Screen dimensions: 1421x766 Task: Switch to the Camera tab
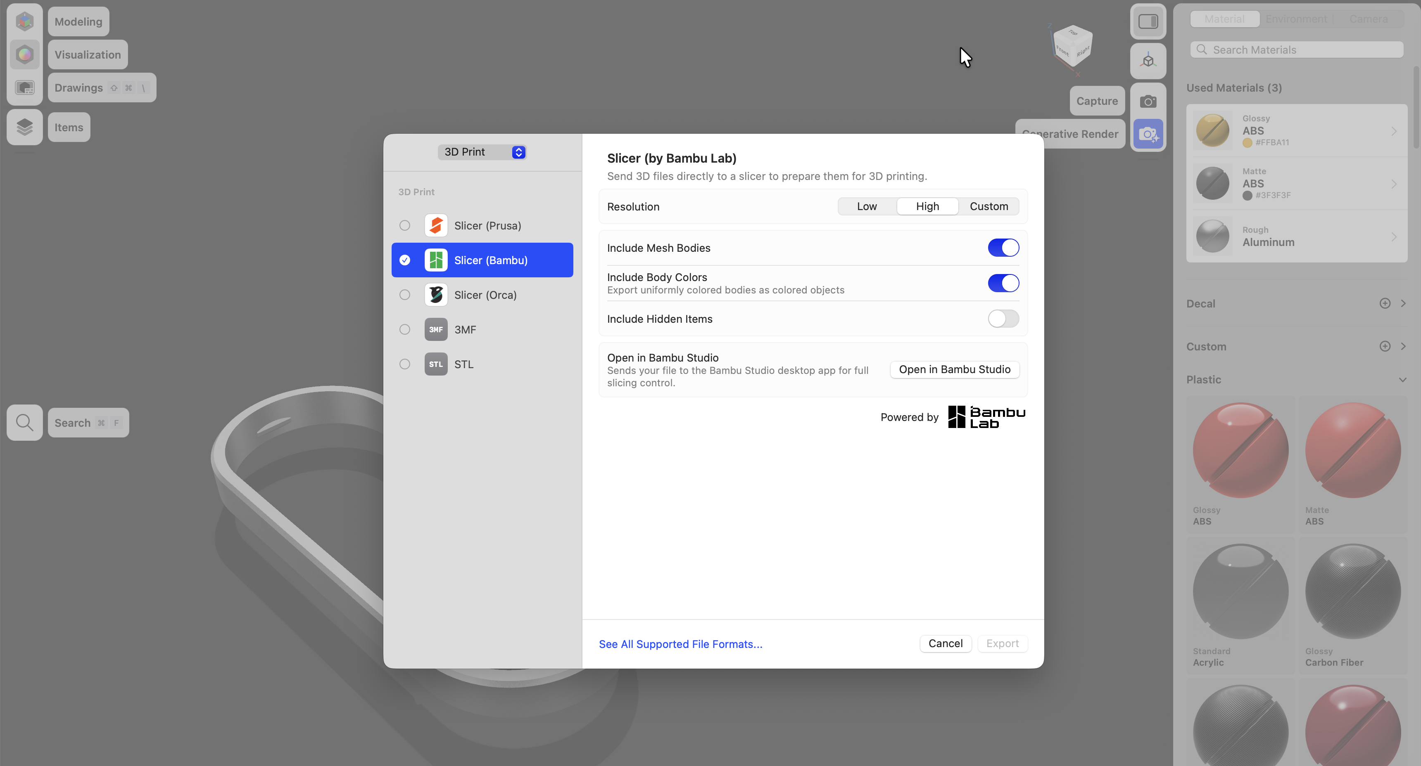[1369, 19]
